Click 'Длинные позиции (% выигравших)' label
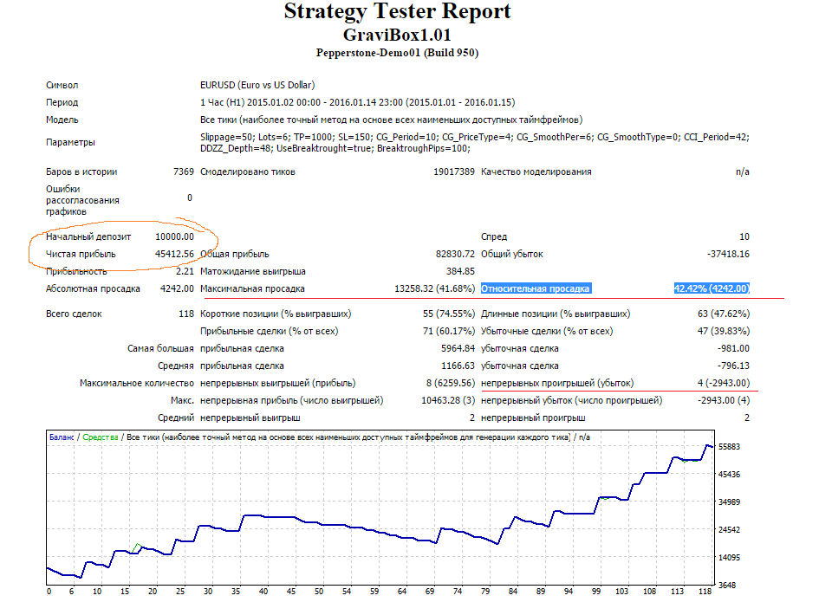 556,314
